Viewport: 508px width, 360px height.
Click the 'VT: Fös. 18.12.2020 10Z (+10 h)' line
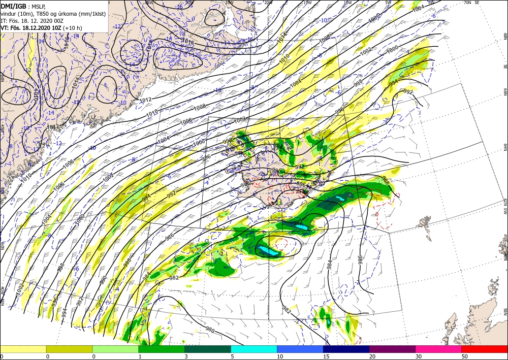pos(42,28)
